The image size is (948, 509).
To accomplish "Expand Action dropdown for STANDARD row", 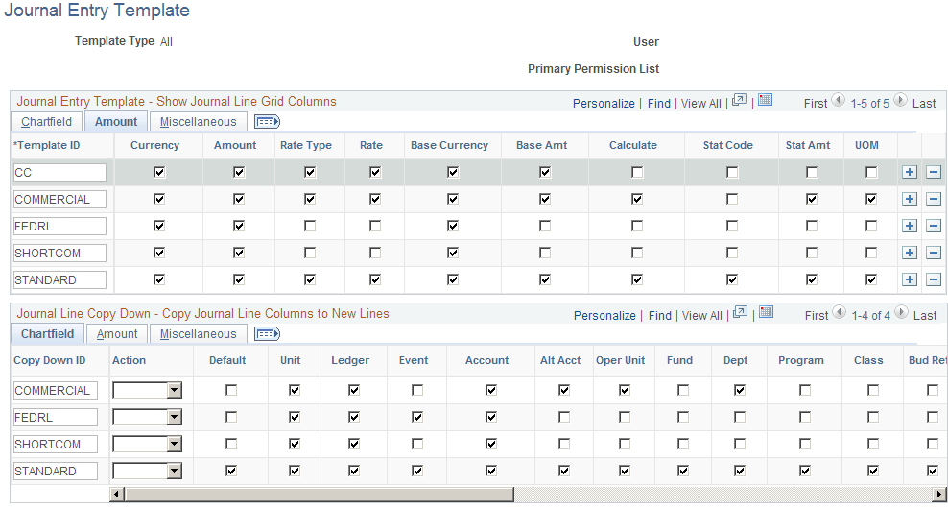I will (174, 471).
